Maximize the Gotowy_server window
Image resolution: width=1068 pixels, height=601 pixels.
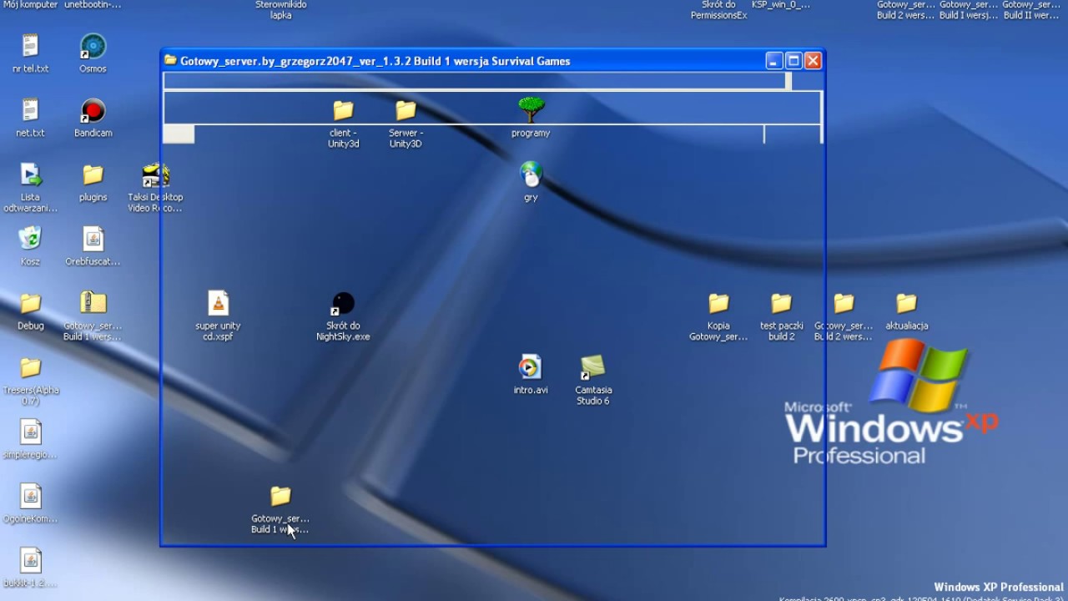(793, 61)
